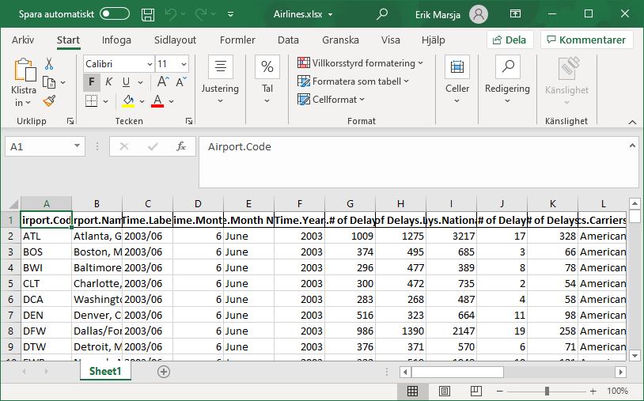Open the Infoga ribbon tab
This screenshot has height=401, width=644.
[116, 40]
